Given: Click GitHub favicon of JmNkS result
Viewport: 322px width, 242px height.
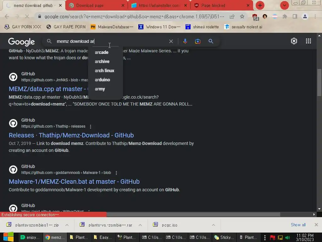Looking at the screenshot, I should [x=13, y=77].
